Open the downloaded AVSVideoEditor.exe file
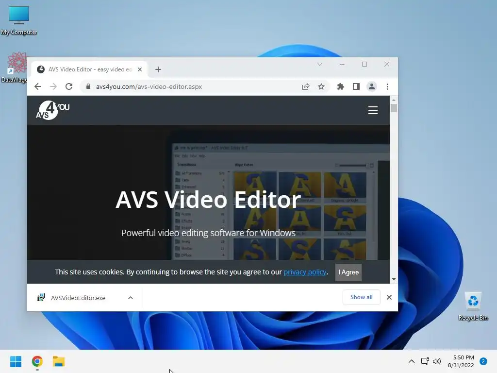Image resolution: width=497 pixels, height=373 pixels. [x=78, y=298]
